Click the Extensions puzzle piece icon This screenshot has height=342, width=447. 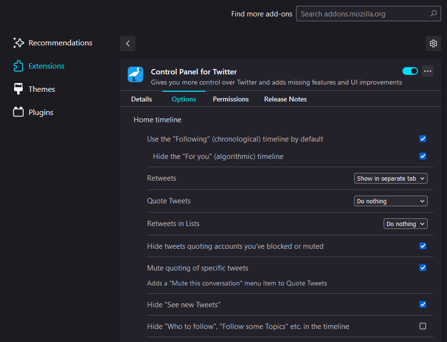pyautogui.click(x=18, y=66)
